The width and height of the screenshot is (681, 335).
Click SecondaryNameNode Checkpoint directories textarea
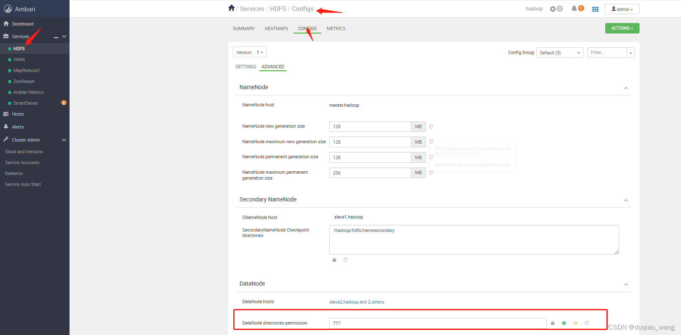[x=474, y=240]
